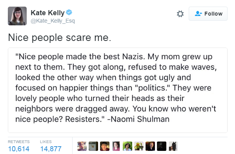This screenshot has width=235, height=154.
Task: Open the Naomi Shulman quote image
Action: point(118,90)
